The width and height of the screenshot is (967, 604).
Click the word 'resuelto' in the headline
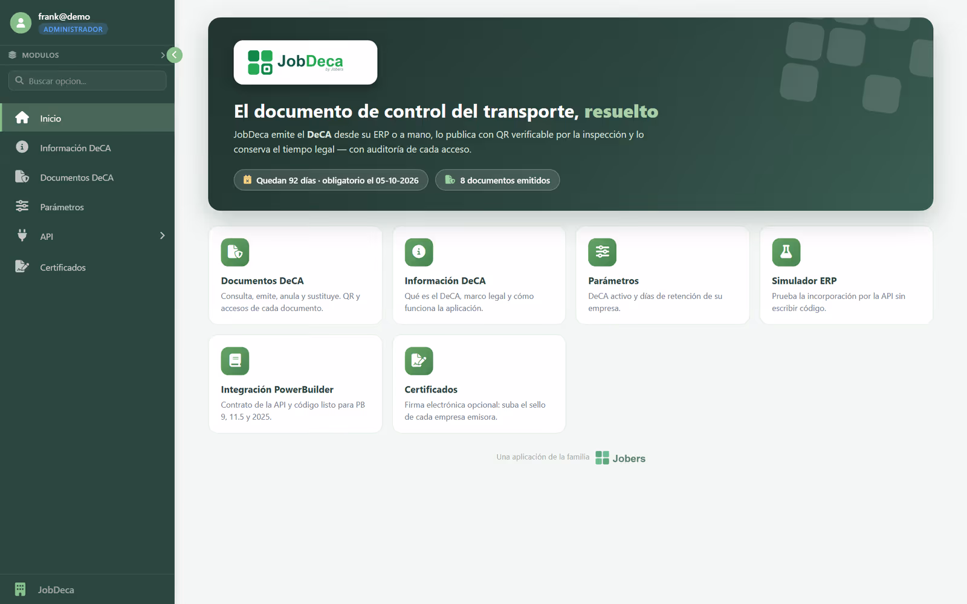click(x=621, y=111)
